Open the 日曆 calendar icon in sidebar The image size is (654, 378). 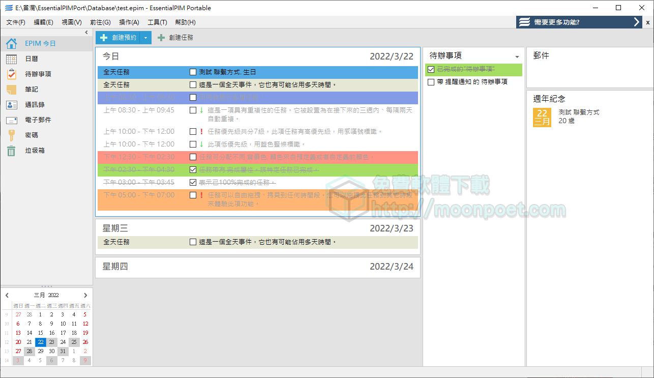point(11,59)
